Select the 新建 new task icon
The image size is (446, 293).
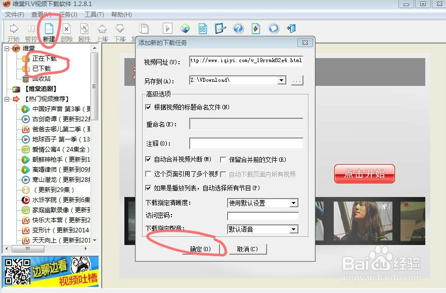tap(49, 28)
